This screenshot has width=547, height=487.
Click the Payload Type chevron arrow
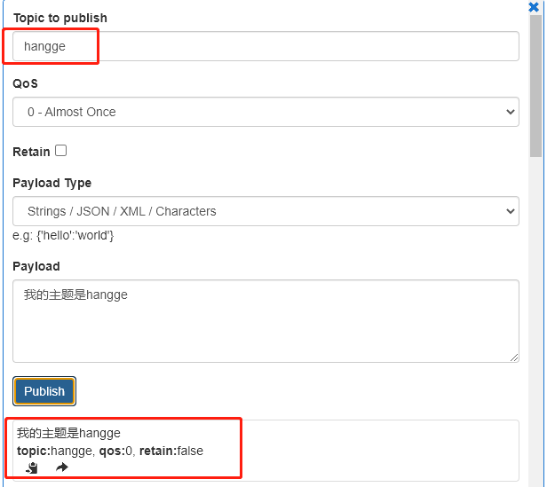[510, 211]
